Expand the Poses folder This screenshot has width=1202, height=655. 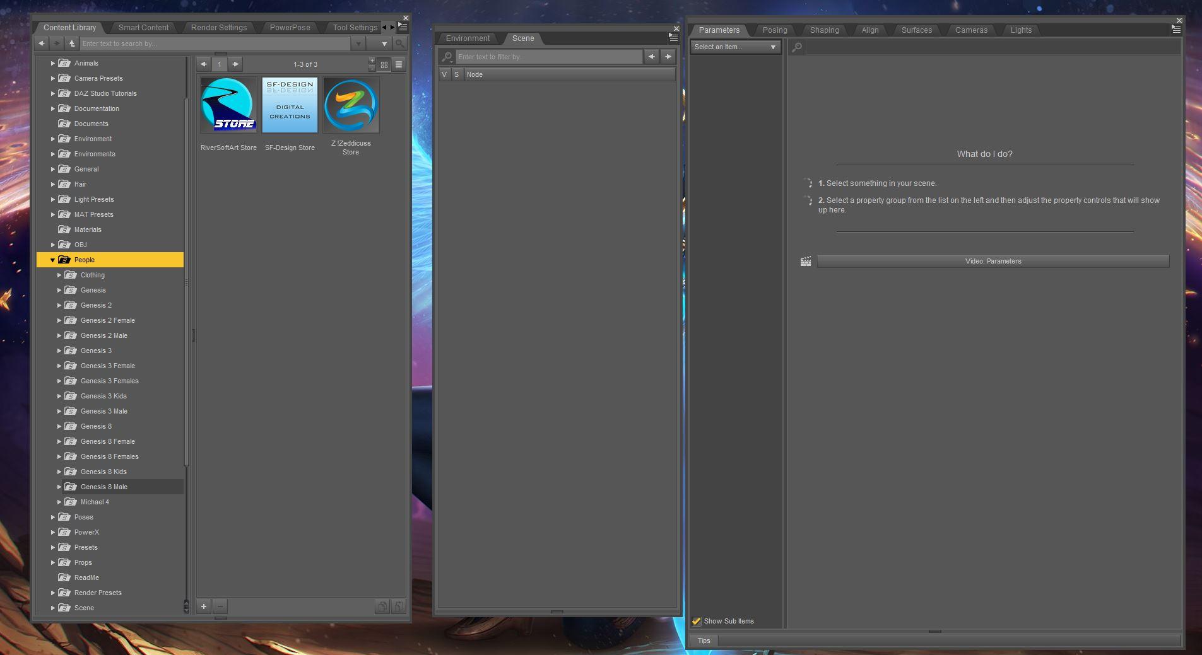coord(52,517)
